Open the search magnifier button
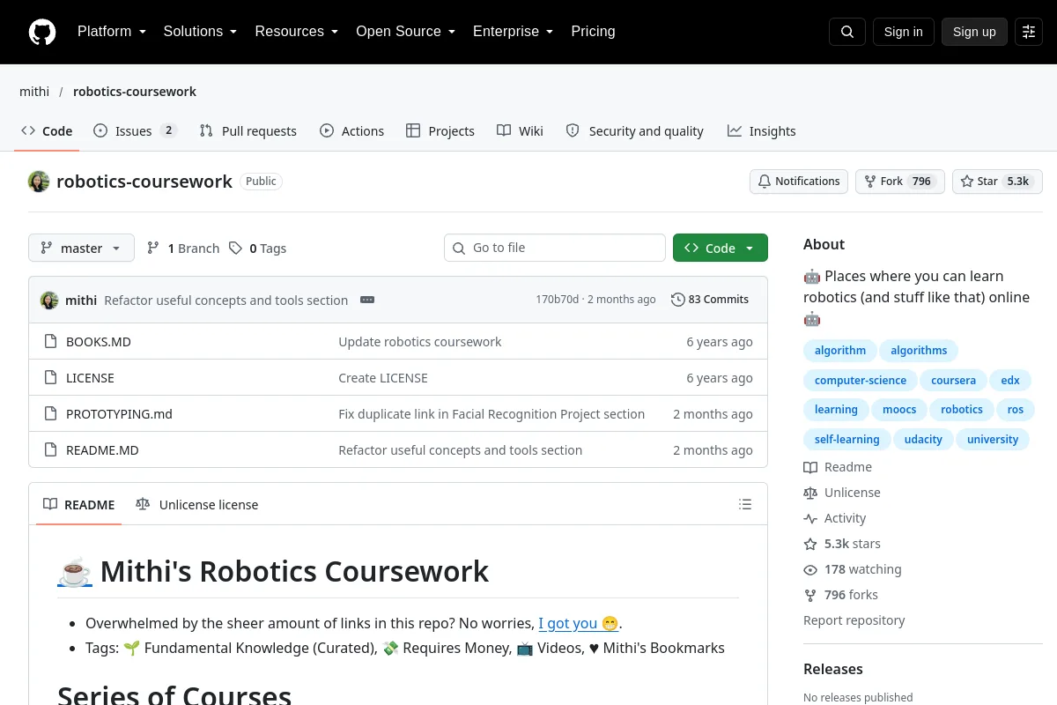 point(847,32)
